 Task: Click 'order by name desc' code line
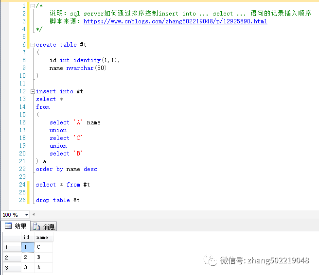[67, 169]
